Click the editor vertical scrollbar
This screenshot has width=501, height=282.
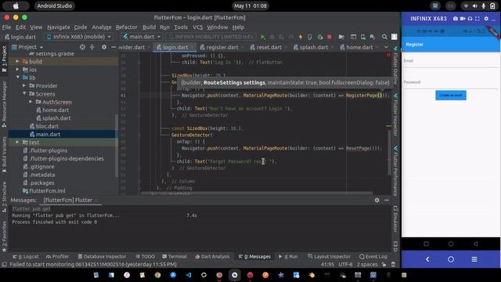pos(389,152)
